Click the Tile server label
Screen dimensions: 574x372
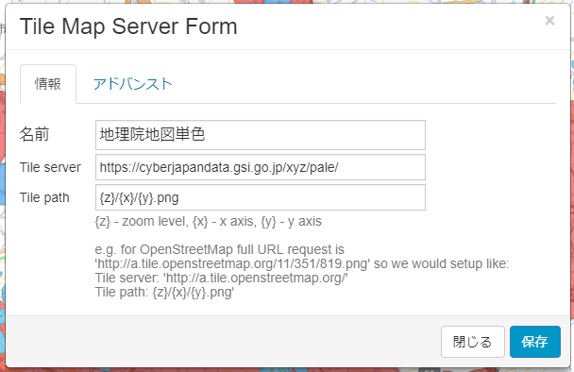tap(50, 167)
